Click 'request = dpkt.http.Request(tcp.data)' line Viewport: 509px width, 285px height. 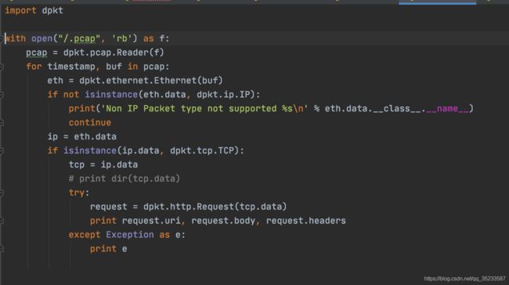(x=188, y=207)
